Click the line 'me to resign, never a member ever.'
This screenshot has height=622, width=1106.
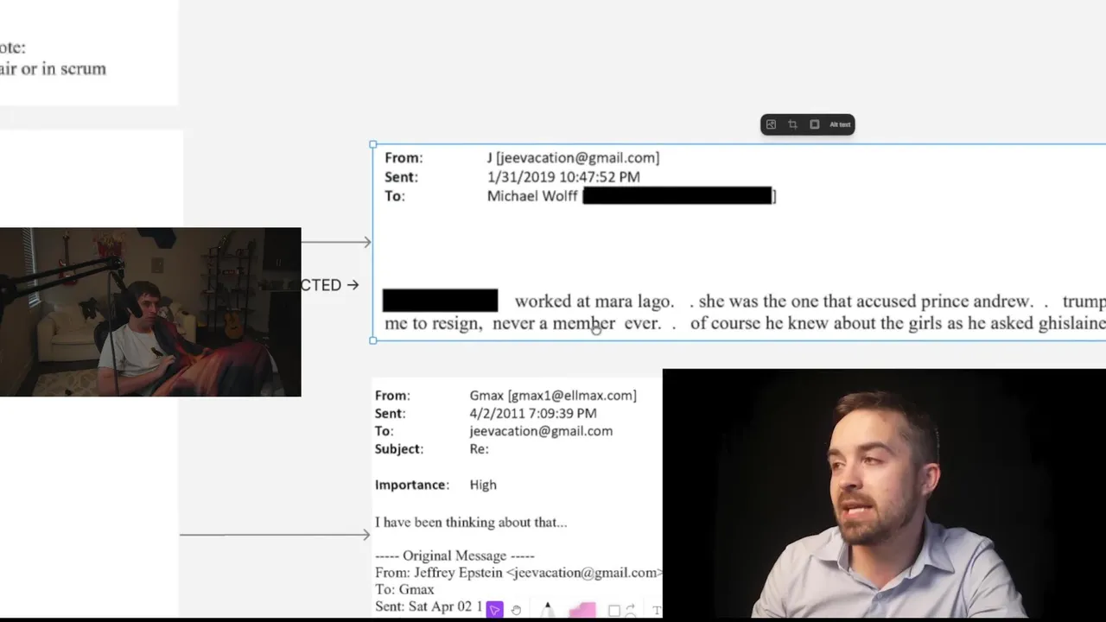coord(523,323)
